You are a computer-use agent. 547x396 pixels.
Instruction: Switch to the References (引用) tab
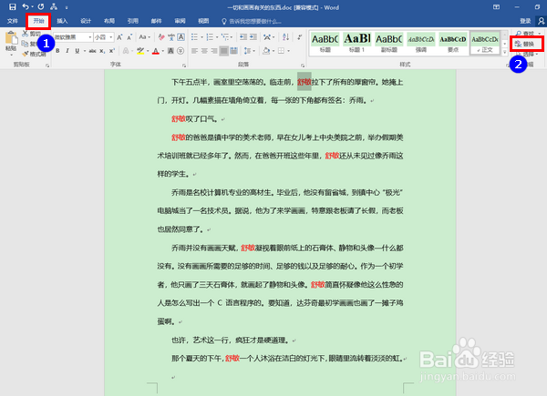(132, 21)
